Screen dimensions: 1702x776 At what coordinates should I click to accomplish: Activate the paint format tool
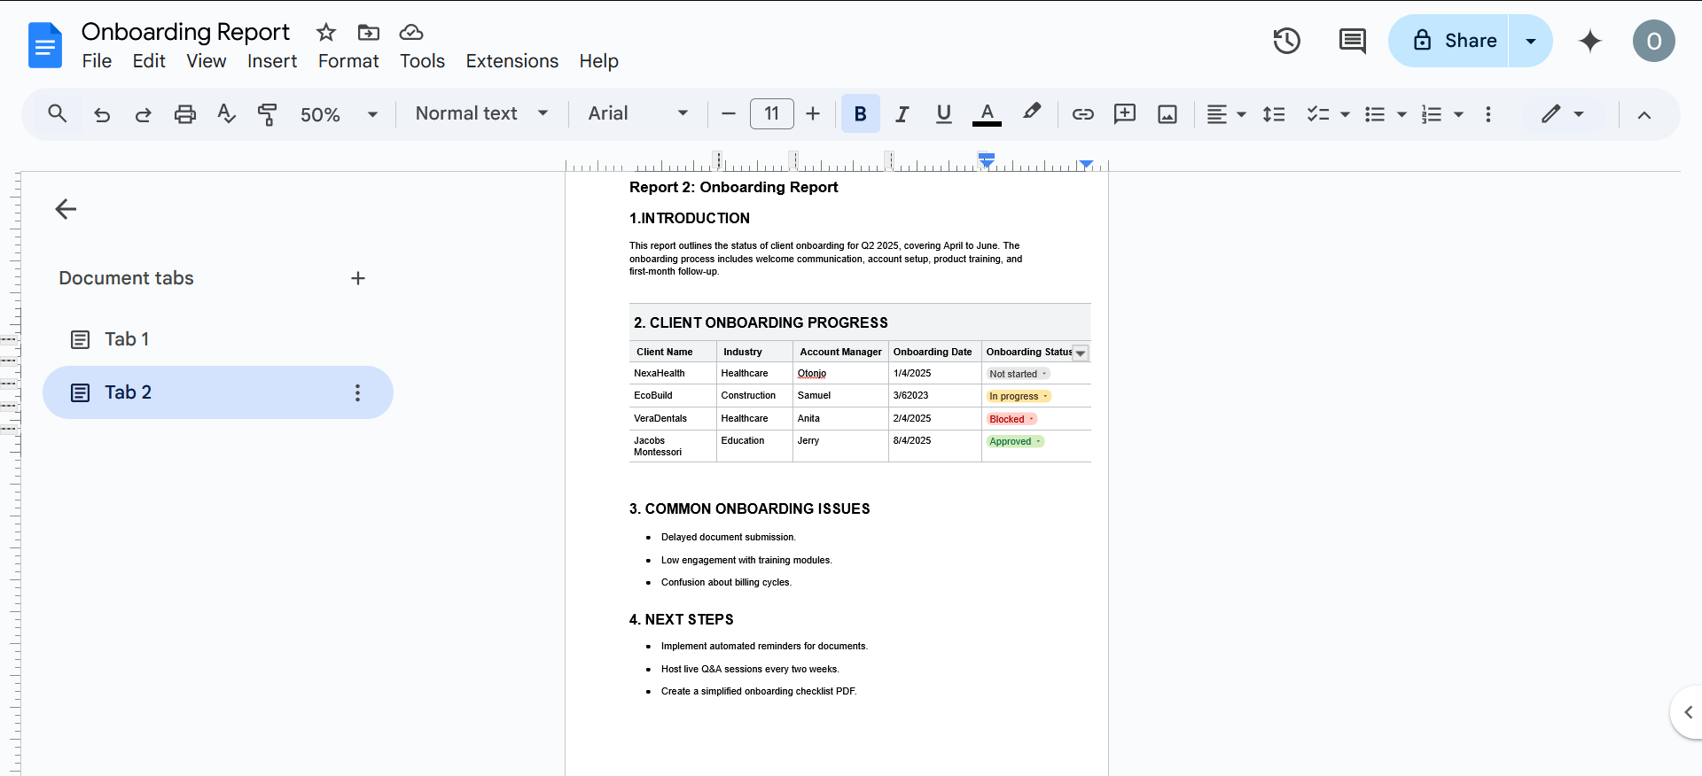coord(267,113)
